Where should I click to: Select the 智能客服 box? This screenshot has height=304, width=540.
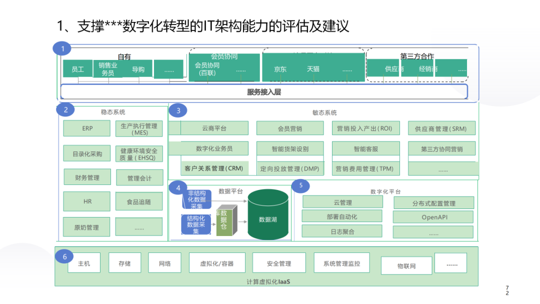tap(365, 148)
